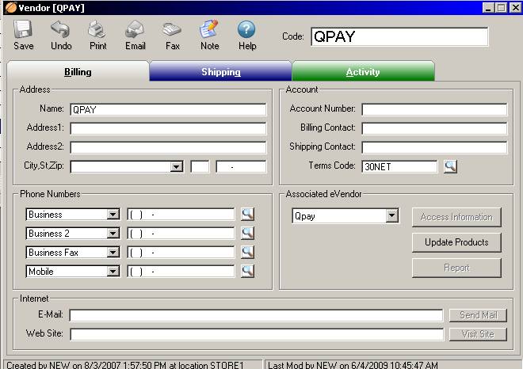Image resolution: width=523 pixels, height=369 pixels.
Task: Click the Undo arrow icon
Action: point(61,29)
